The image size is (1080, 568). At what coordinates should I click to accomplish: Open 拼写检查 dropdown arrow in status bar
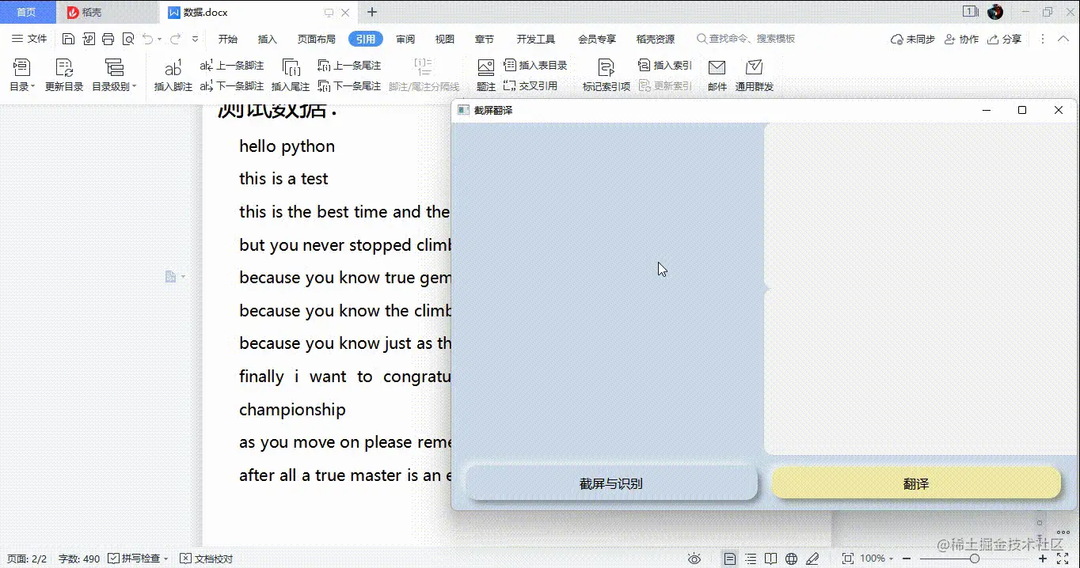[165, 559]
